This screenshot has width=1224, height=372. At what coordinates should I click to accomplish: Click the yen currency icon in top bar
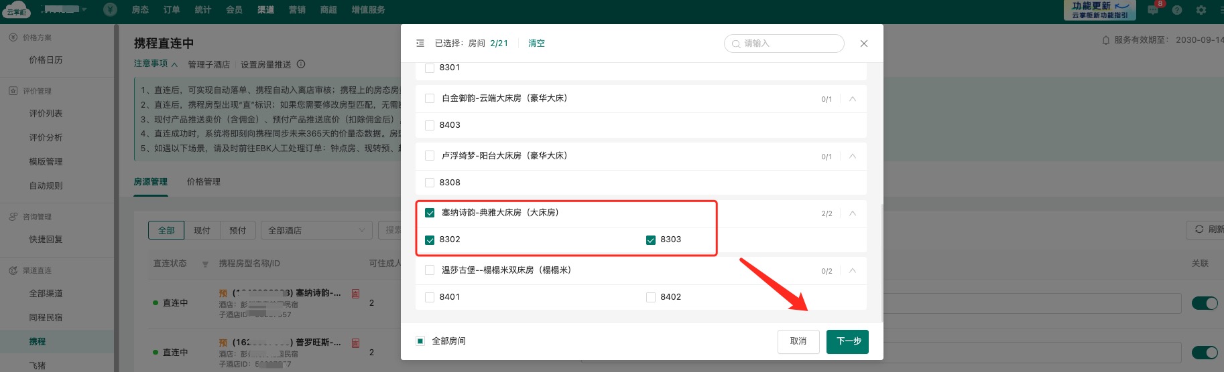pyautogui.click(x=110, y=9)
